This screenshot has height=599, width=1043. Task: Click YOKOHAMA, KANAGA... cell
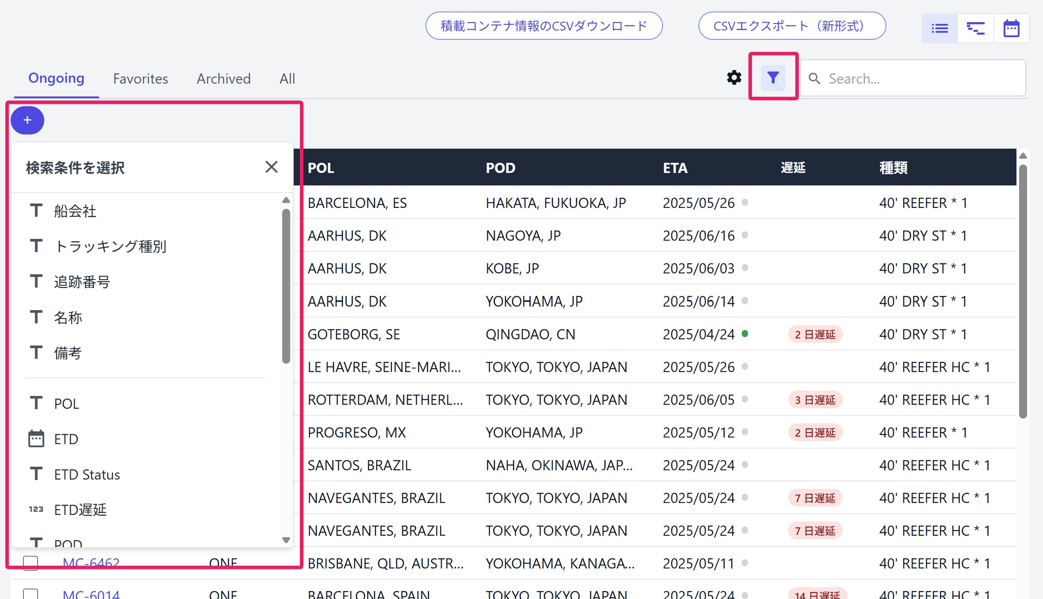tap(560, 563)
